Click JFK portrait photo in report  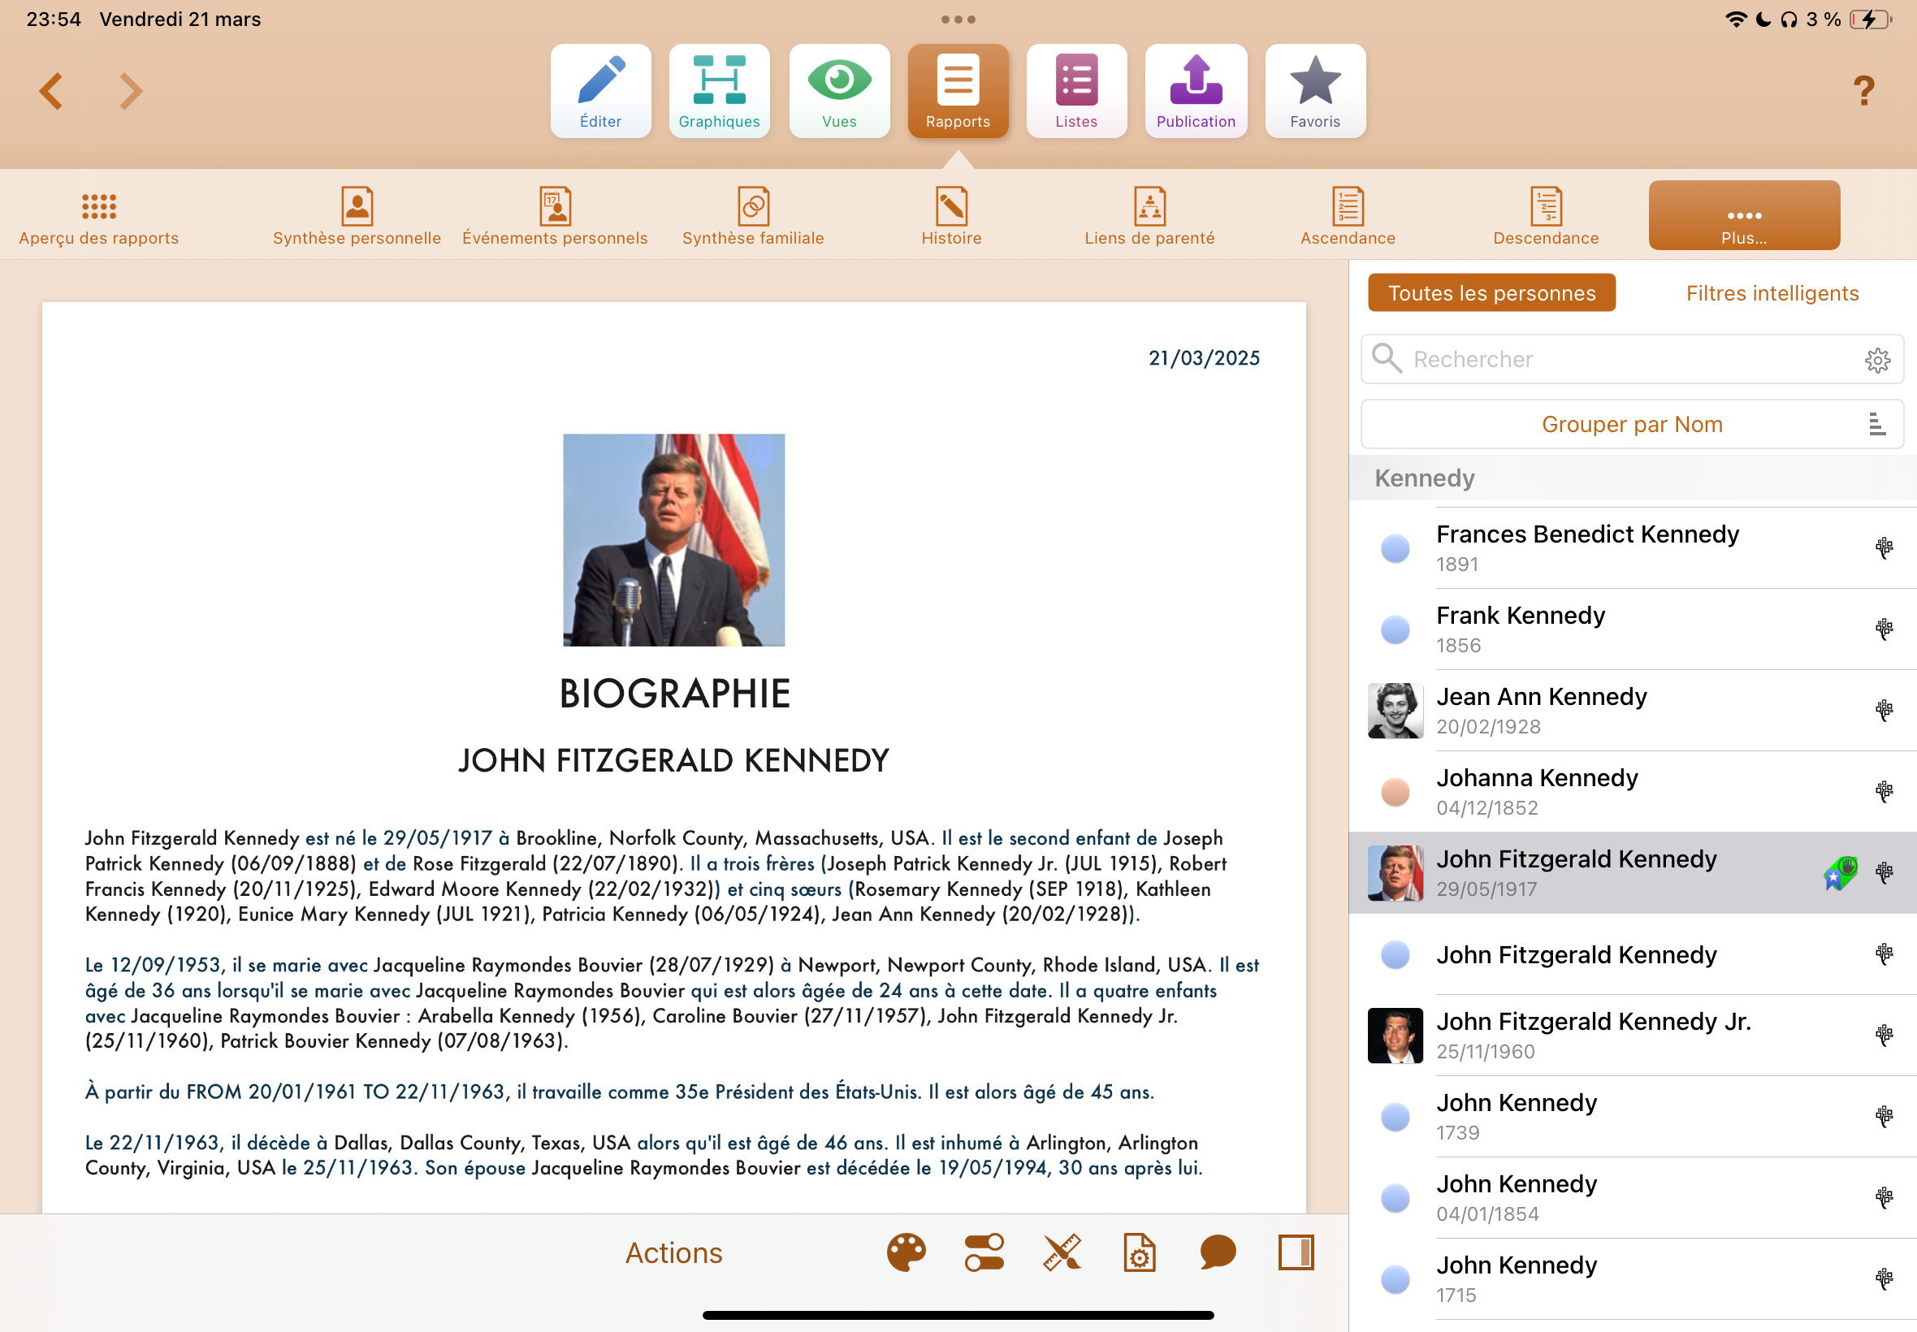pos(673,540)
